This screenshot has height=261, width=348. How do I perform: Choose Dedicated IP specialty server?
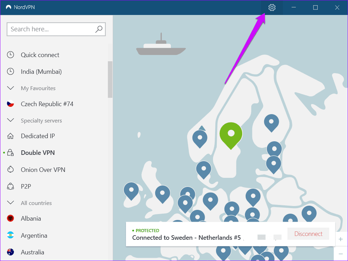click(38, 136)
